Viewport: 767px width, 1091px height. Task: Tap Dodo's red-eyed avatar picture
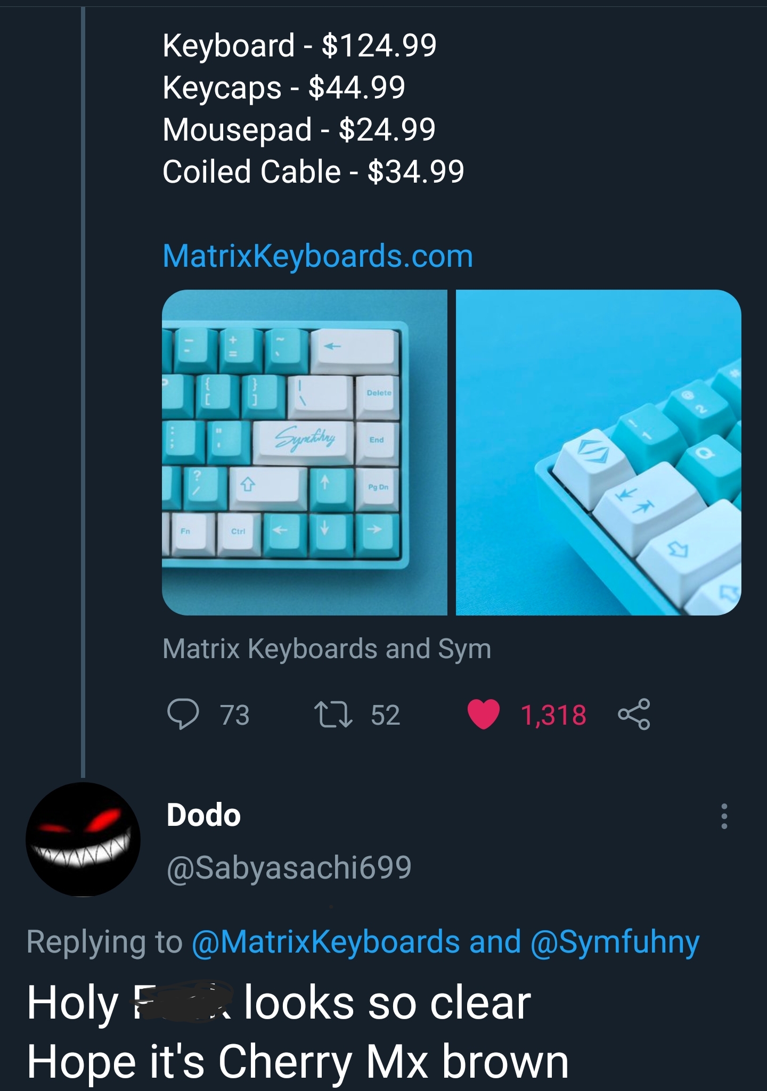click(83, 839)
